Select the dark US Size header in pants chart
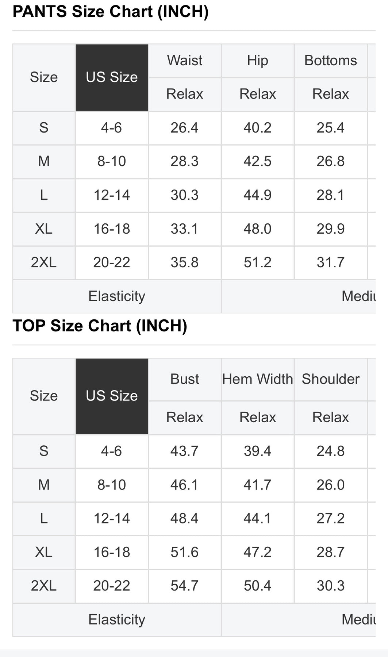Screen dimensions: 388x657 point(112,77)
